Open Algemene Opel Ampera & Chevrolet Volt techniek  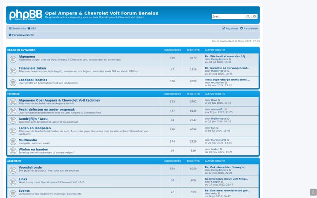click(59, 100)
